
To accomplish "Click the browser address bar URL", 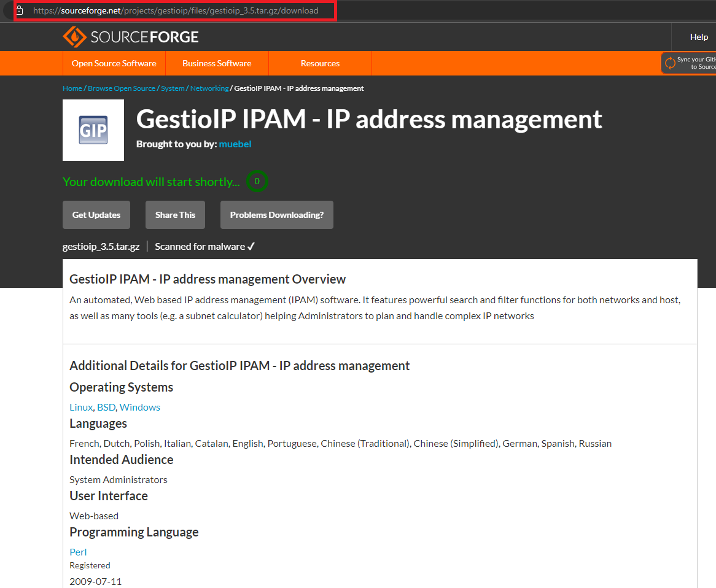I will pyautogui.click(x=176, y=10).
